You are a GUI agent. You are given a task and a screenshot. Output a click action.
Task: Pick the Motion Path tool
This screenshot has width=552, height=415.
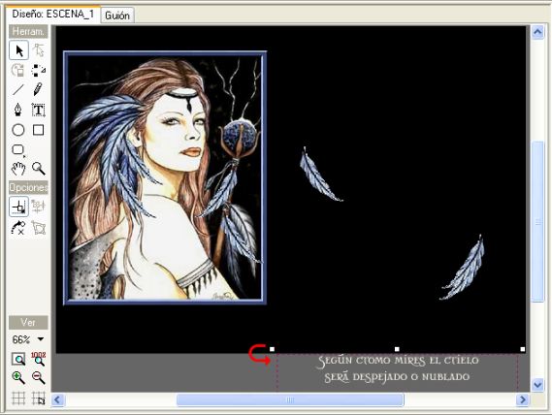(39, 71)
